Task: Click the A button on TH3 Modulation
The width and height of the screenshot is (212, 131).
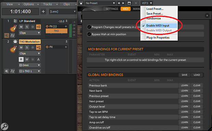Action: pos(38,59)
